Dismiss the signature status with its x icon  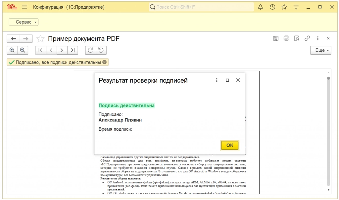tap(104, 62)
